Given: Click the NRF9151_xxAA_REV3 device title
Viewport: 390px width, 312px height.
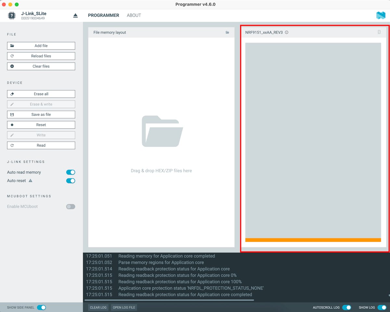Looking at the screenshot, I should (264, 32).
